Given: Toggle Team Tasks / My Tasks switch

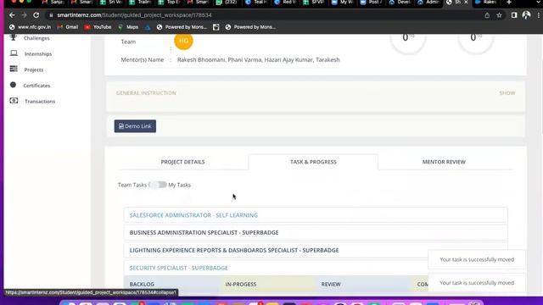Looking at the screenshot, I should point(158,185).
